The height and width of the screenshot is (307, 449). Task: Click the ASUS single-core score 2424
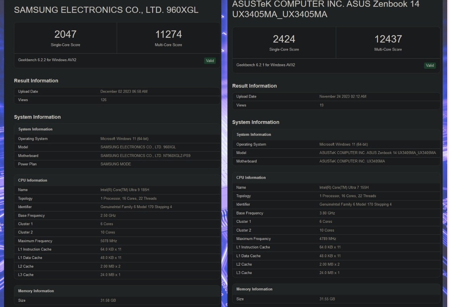284,39
